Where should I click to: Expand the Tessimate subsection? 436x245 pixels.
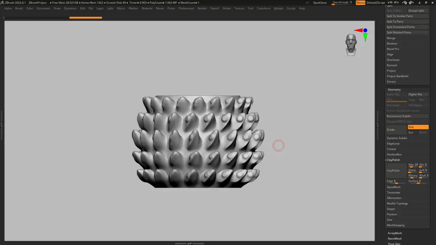(x=393, y=192)
